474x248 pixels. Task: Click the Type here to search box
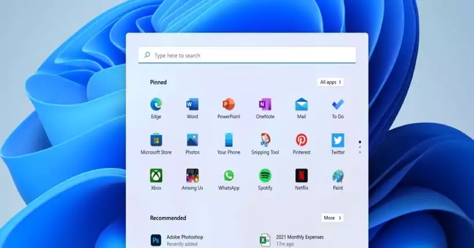click(247, 55)
